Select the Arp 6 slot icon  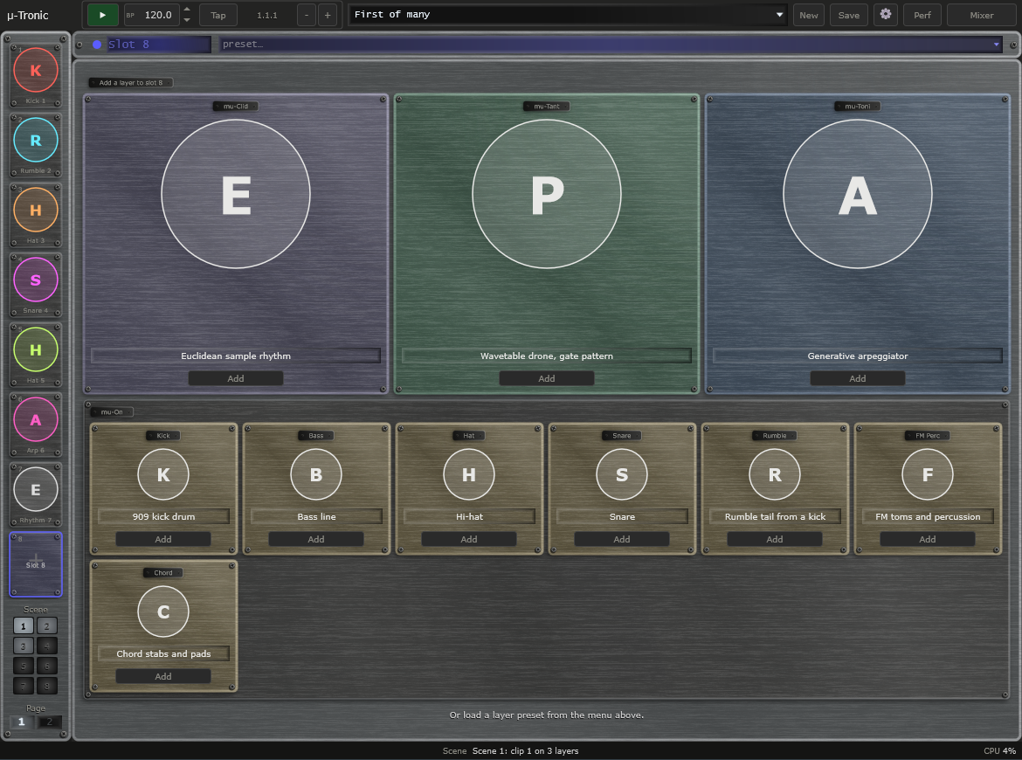pos(36,420)
